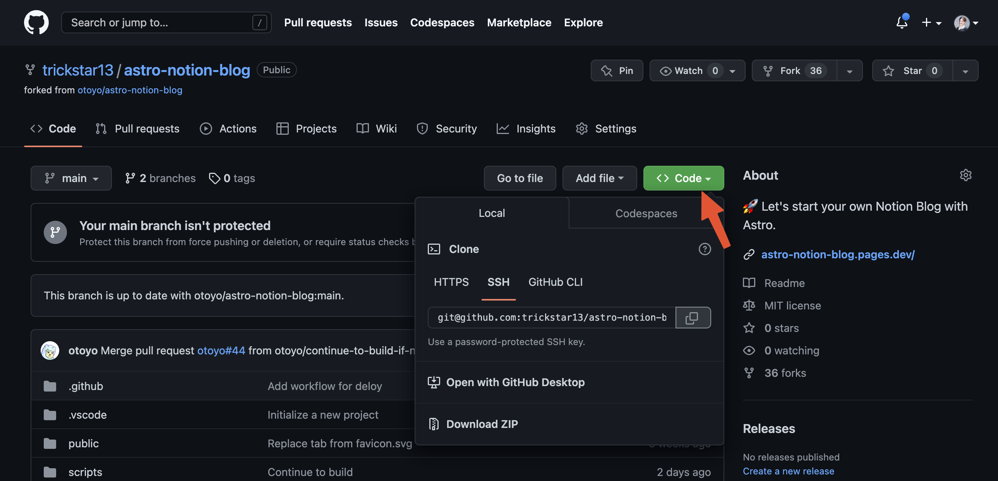Open the Projects tab

pyautogui.click(x=307, y=128)
